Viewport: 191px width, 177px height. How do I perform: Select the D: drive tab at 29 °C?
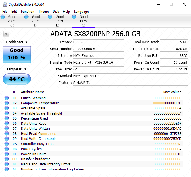point(36,21)
